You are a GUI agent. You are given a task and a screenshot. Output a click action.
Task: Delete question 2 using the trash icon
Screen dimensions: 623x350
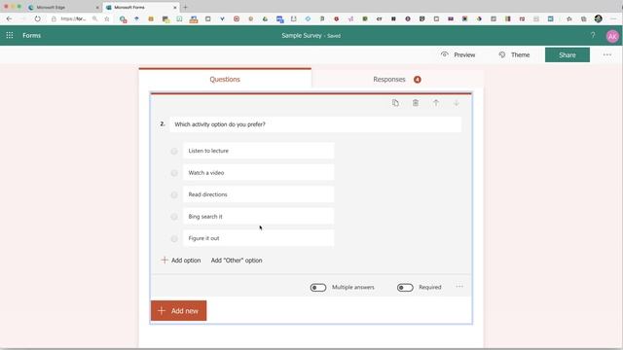point(416,103)
